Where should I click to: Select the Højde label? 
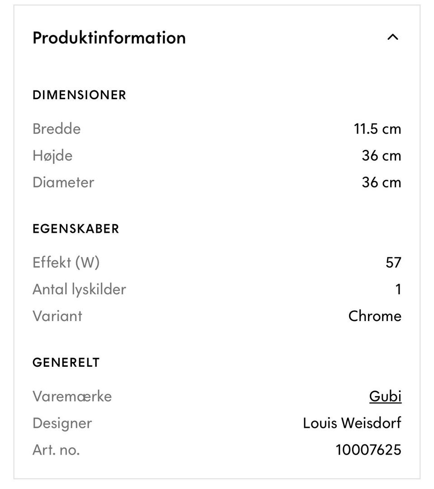(52, 156)
